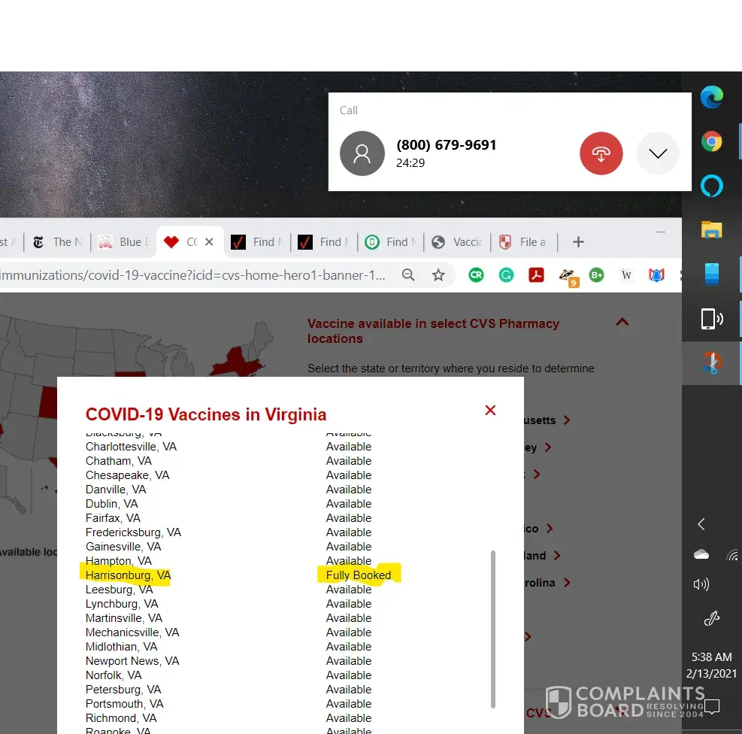Open File Explorer from the taskbar
Image resolution: width=742 pixels, height=734 pixels.
[x=711, y=229]
